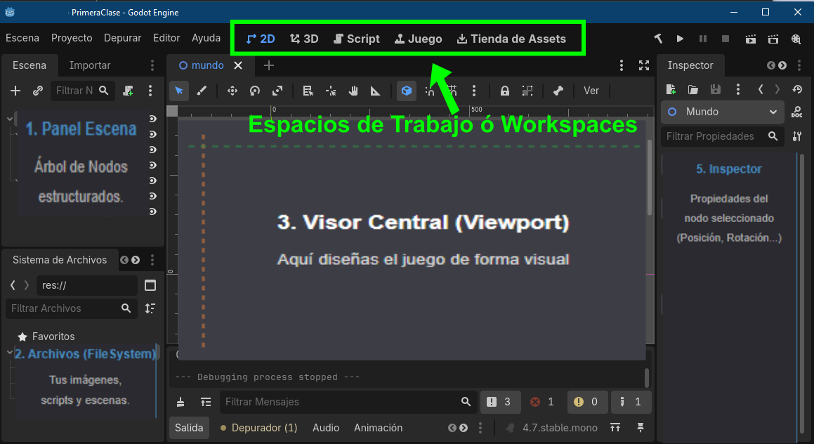Click the paintbrush tool in viewport toolbar
Screen dimensions: 814x444
coord(202,91)
